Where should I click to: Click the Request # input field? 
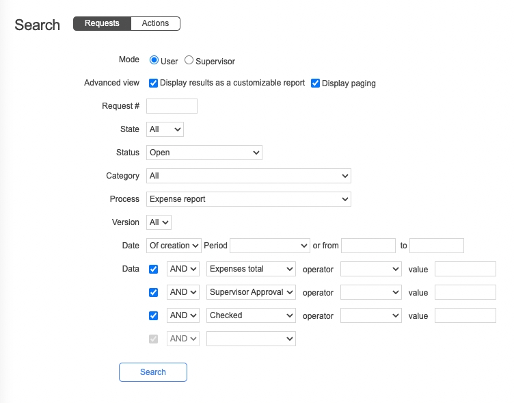click(172, 106)
